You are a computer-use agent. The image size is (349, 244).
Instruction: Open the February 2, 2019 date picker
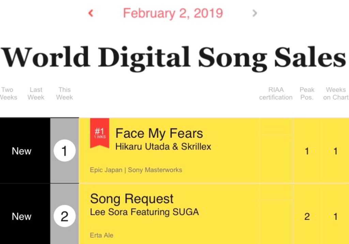[173, 13]
